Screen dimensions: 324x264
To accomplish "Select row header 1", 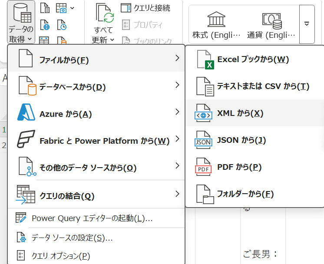I will pos(4,129).
